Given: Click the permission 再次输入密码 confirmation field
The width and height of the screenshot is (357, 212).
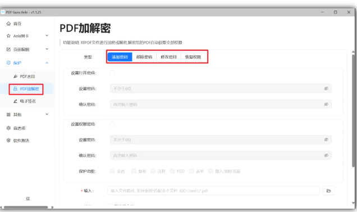Looking at the screenshot, I should [x=221, y=156].
